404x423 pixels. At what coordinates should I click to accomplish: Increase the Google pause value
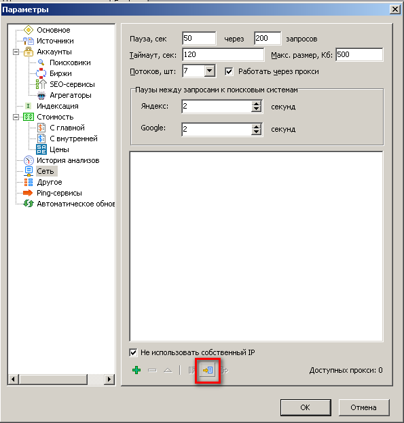click(x=256, y=126)
